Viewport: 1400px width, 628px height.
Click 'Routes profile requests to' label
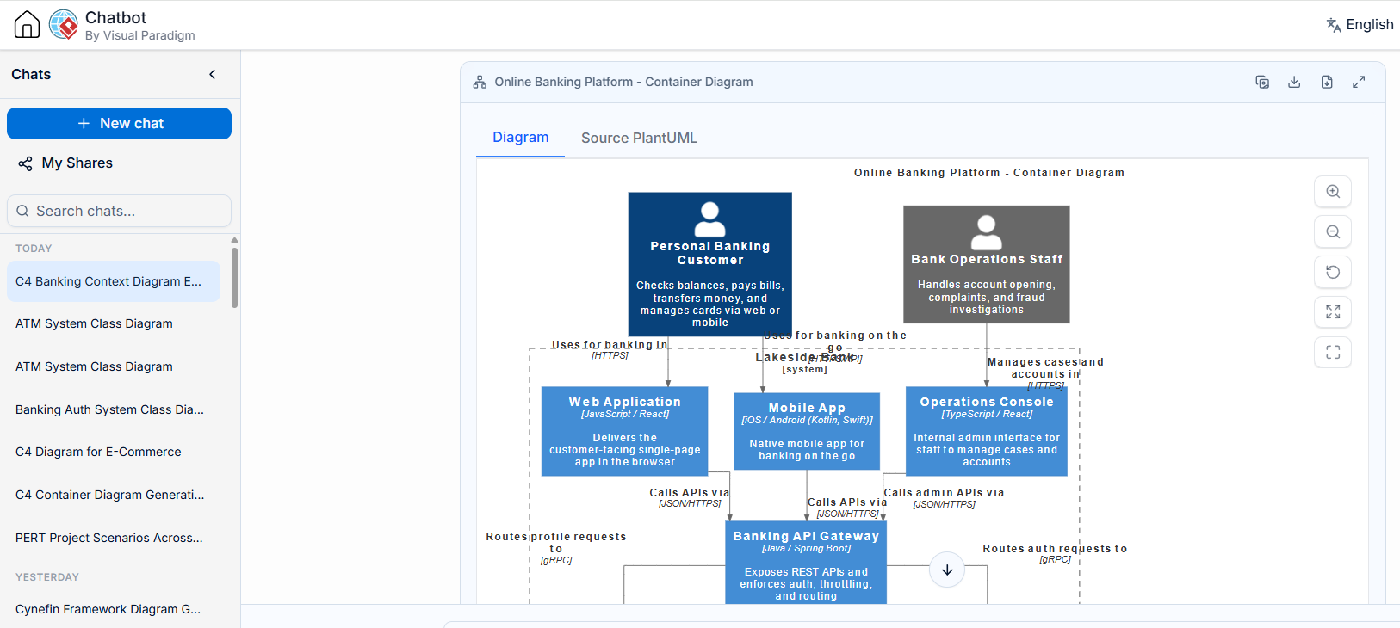pos(556,542)
